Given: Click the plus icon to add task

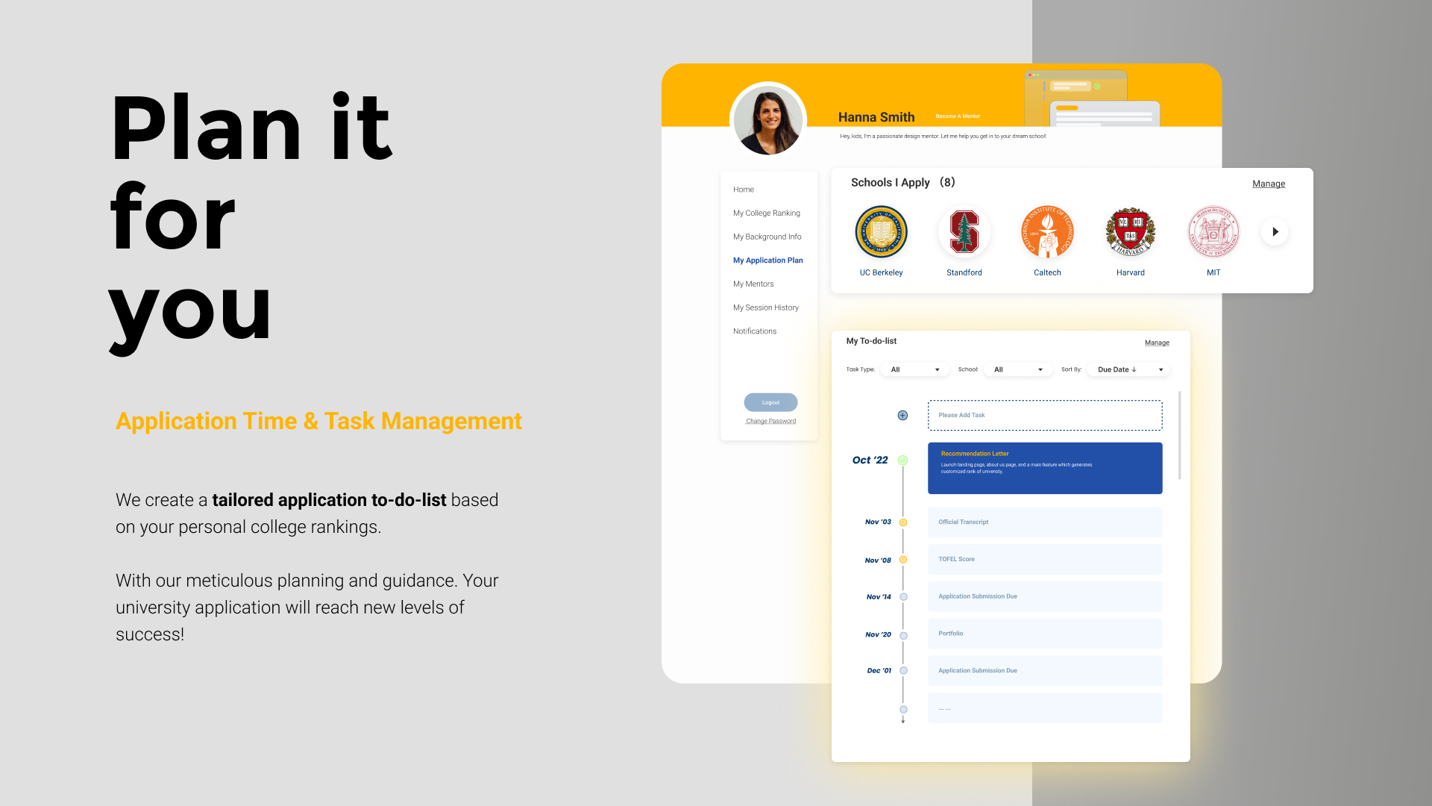Looking at the screenshot, I should click(902, 416).
